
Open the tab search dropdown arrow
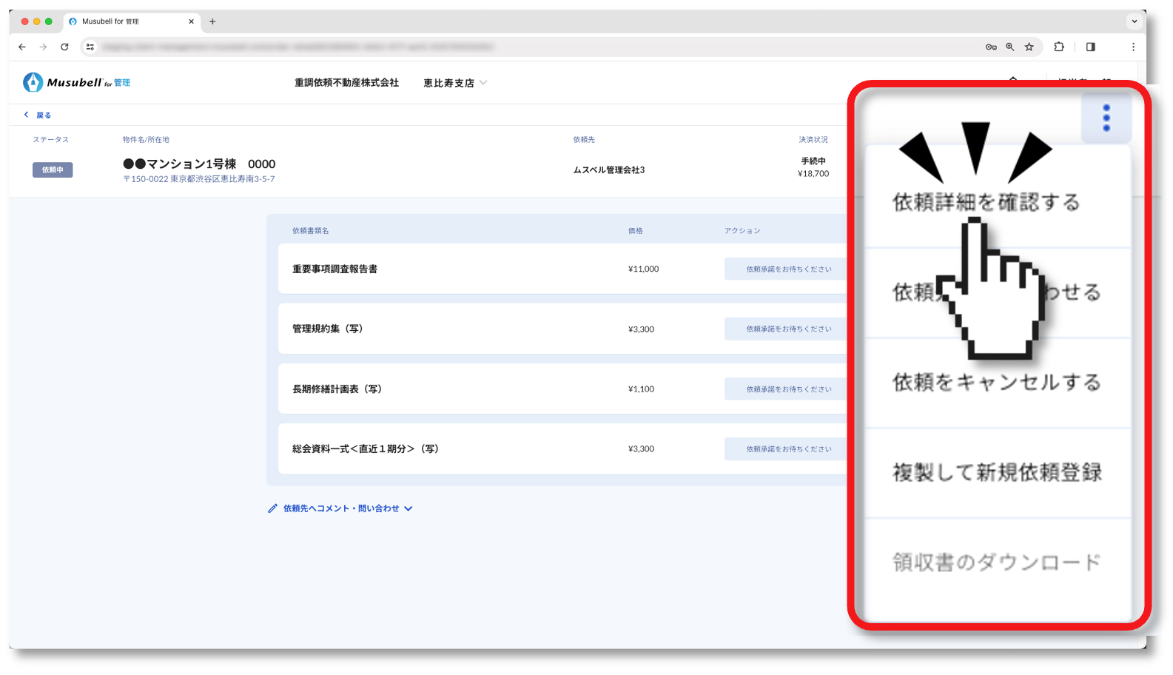[1134, 21]
